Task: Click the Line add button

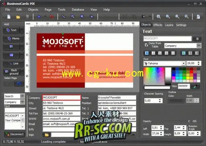Action: click(x=13, y=64)
